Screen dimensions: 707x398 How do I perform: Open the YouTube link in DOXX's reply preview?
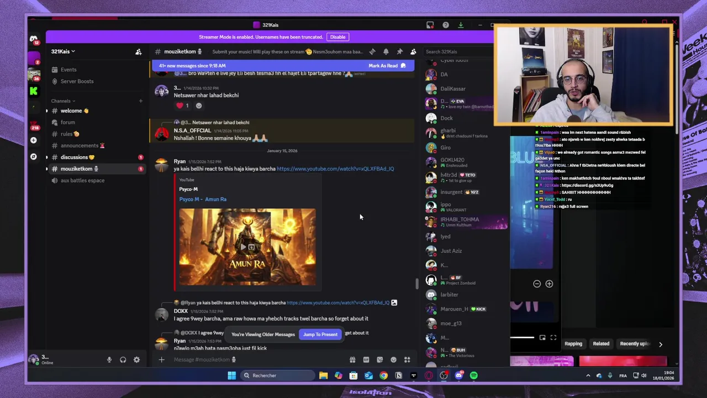click(x=338, y=303)
